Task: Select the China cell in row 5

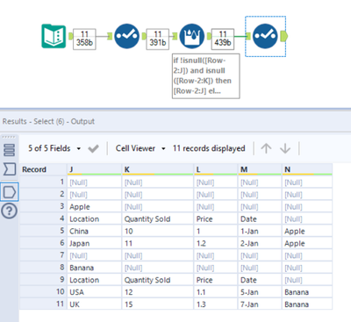Action: pos(94,231)
